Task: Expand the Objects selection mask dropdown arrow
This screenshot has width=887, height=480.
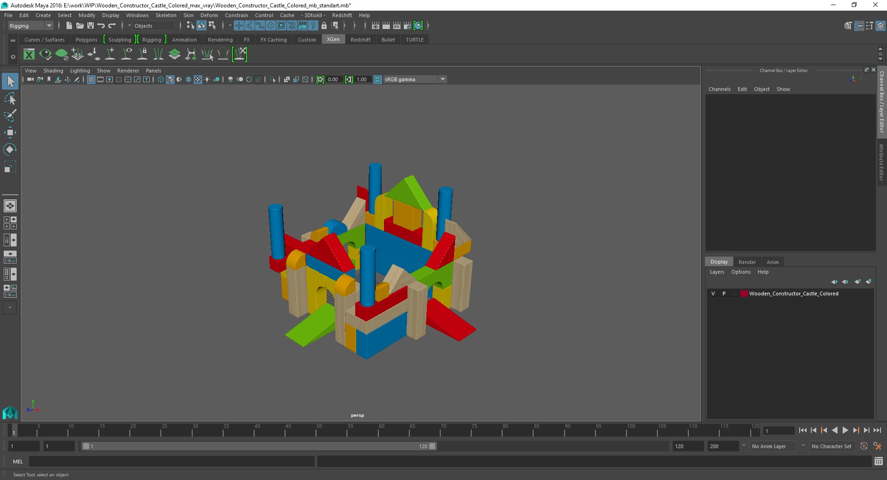Action: (129, 26)
